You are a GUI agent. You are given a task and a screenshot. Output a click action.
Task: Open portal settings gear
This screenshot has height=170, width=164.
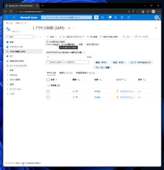click(116, 18)
